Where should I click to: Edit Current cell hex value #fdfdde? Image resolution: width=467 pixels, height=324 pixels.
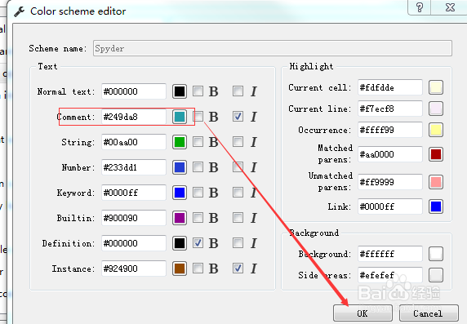coord(390,87)
